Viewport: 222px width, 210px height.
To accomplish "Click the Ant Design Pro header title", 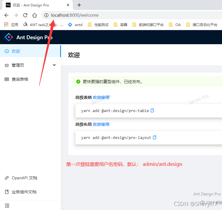I will point(34,37).
